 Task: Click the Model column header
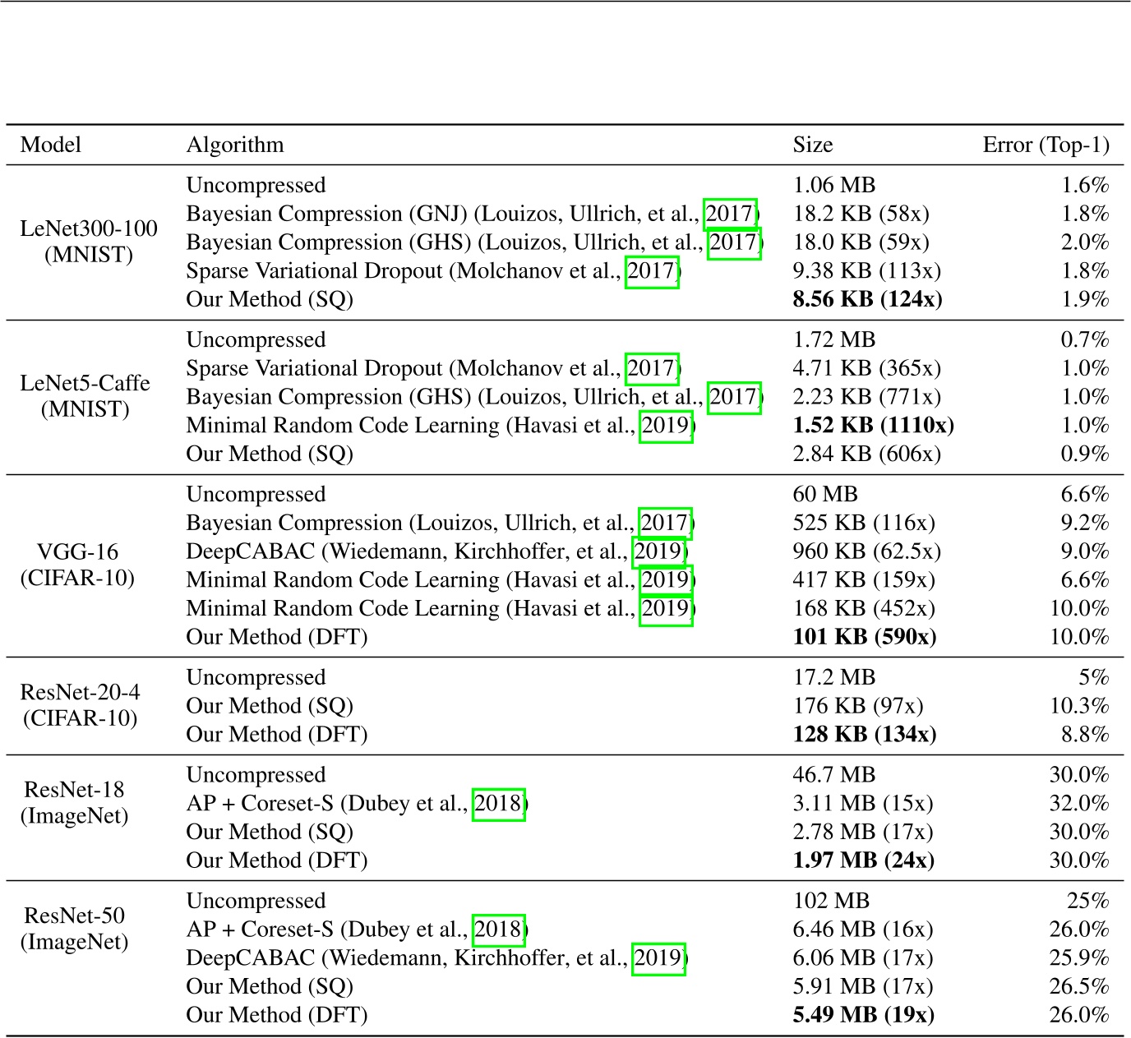tap(51, 145)
